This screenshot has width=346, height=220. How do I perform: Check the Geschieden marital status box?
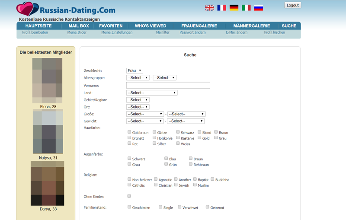pos(129,207)
